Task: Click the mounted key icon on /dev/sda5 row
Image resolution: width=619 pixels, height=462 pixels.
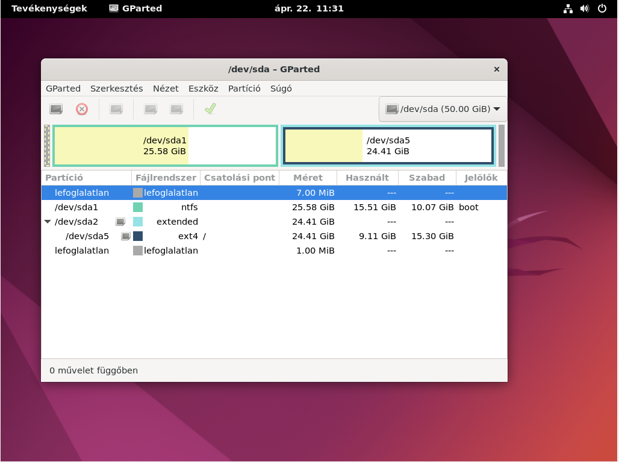Action: [125, 236]
